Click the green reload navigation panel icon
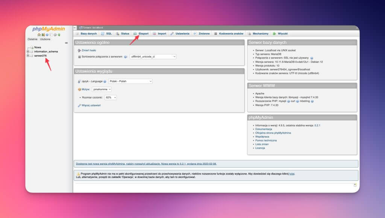Screen dimensions: 385x218 [x=59, y=35]
